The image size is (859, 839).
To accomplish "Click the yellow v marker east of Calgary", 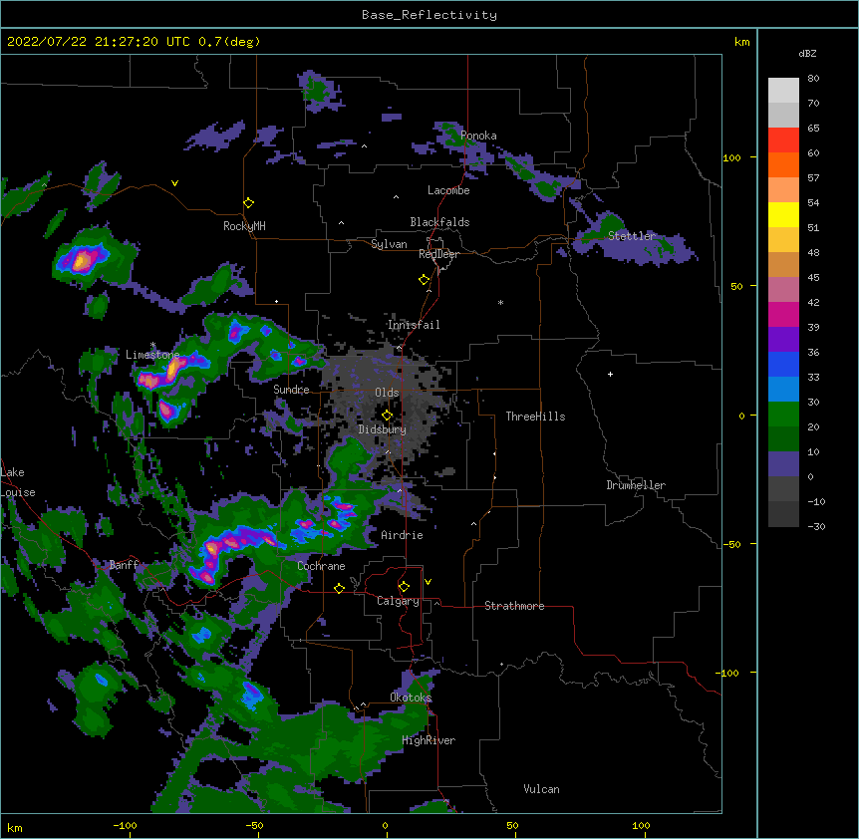I will point(428,582).
